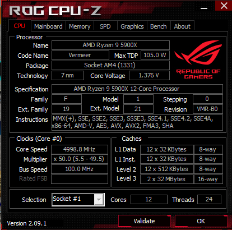
Task: Click the Republic of Gamers logo
Action: (198, 59)
